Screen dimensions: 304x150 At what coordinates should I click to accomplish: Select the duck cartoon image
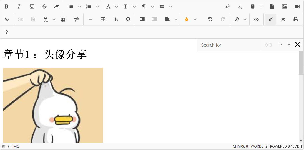click(53, 105)
